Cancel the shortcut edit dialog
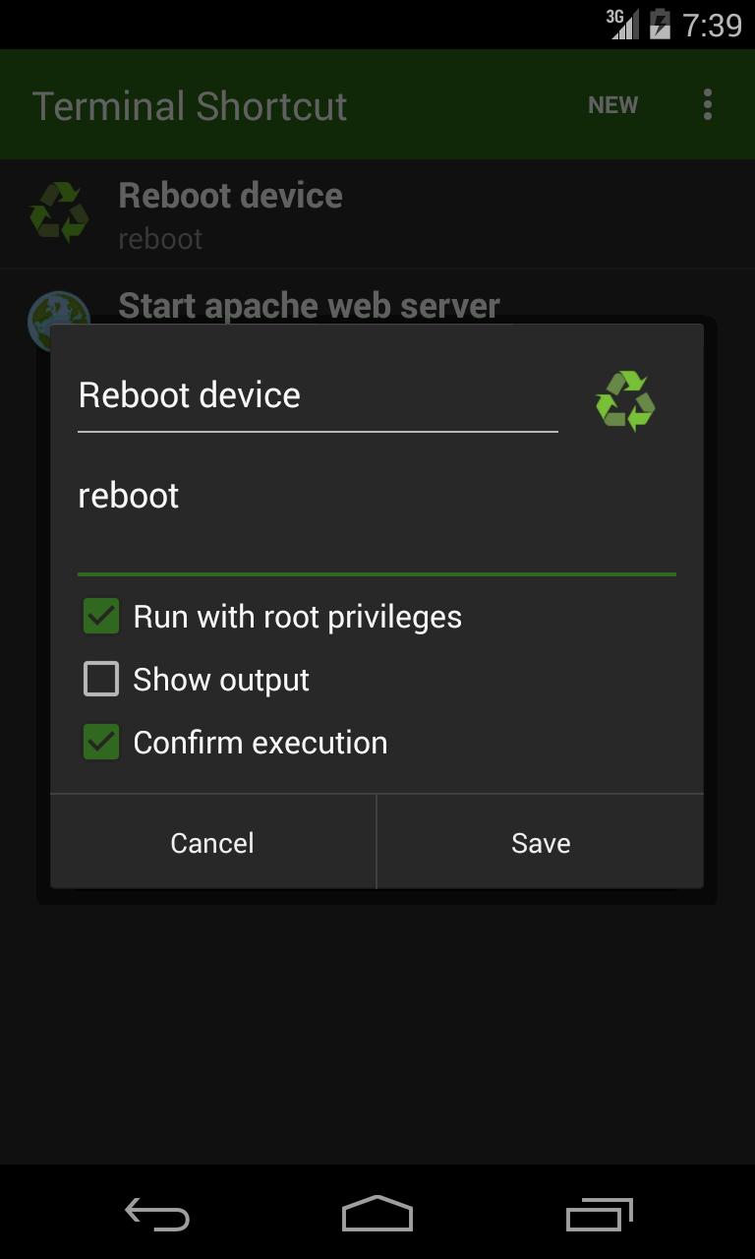 point(212,843)
